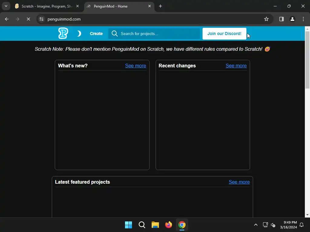The height and width of the screenshot is (232, 310).
Task: Open See more under Recent changes
Action: pyautogui.click(x=236, y=66)
